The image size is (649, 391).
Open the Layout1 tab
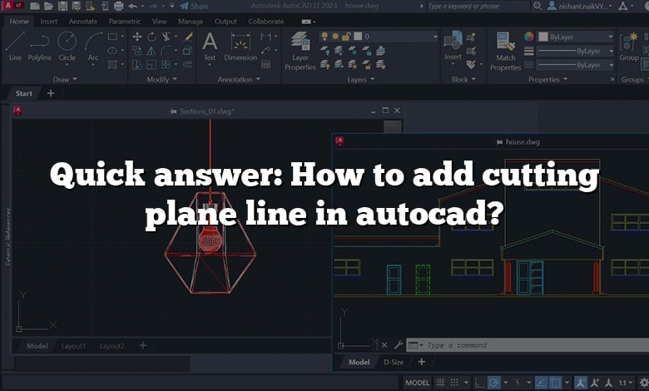pyautogui.click(x=73, y=345)
